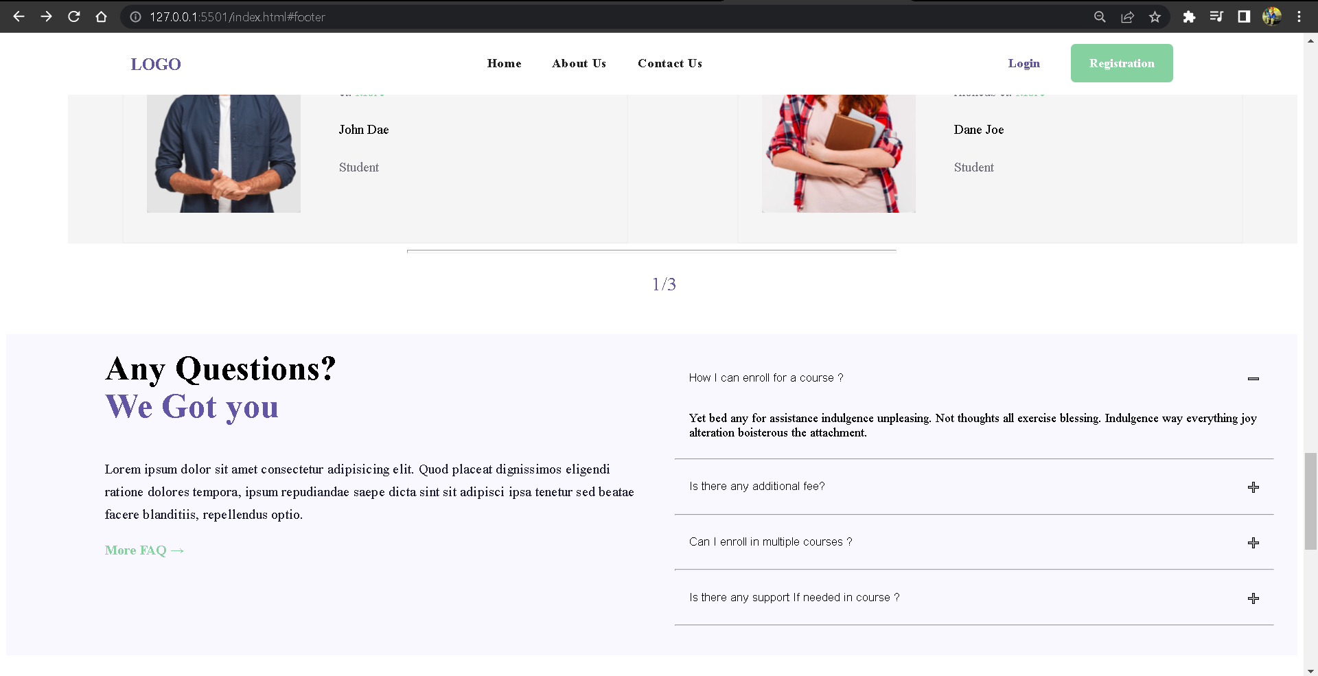The width and height of the screenshot is (1318, 676).
Task: Open the Contact Us page
Action: [669, 63]
